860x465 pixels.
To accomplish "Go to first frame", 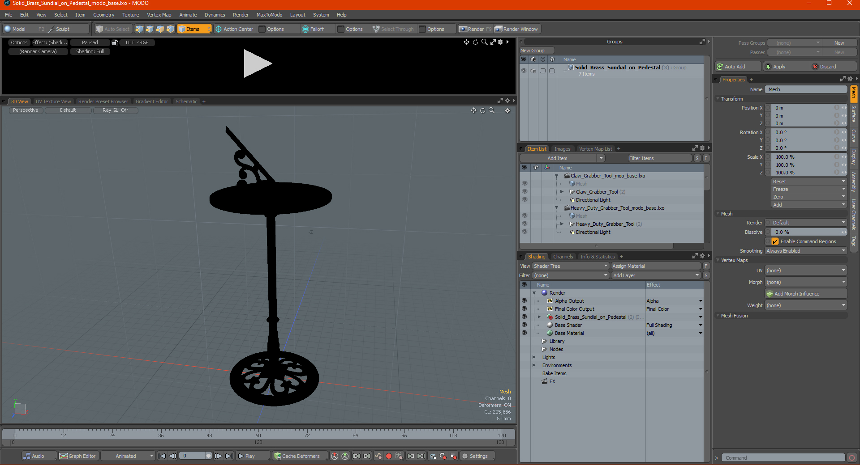I will pos(162,456).
